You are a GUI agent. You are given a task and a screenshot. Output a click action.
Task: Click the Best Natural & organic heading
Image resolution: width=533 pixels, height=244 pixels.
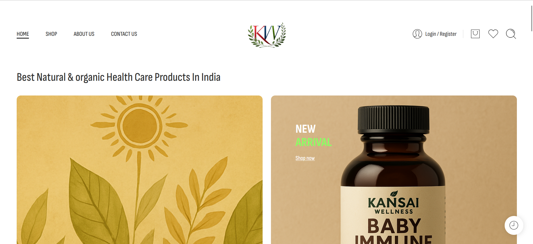pyautogui.click(x=118, y=77)
